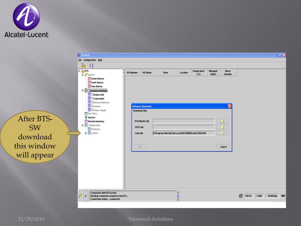The image size is (301, 226).
Task: Close the Software Download dialog
Action: [230, 106]
